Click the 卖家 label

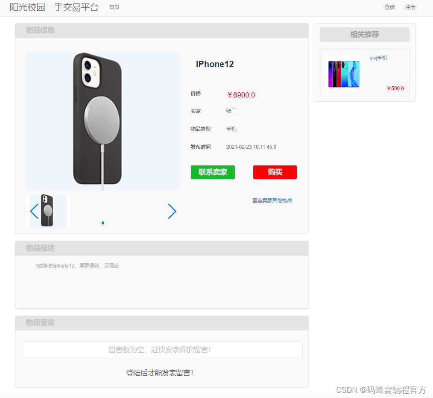(196, 111)
